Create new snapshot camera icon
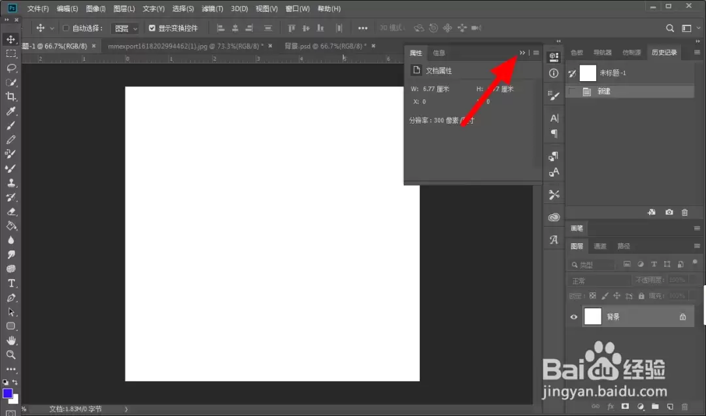The image size is (706, 416). point(669,213)
